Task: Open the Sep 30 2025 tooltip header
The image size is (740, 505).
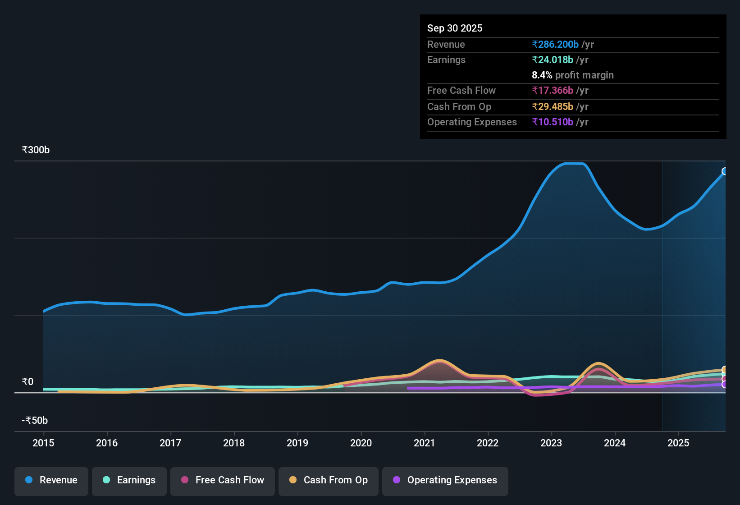Action: pyautogui.click(x=455, y=28)
